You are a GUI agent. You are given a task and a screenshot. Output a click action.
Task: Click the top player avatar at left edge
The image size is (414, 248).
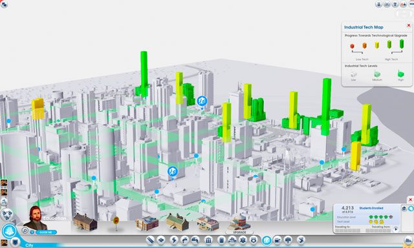point(4,183)
